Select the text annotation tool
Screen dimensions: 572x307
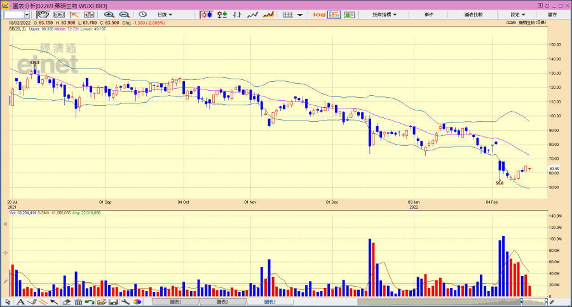point(21,302)
